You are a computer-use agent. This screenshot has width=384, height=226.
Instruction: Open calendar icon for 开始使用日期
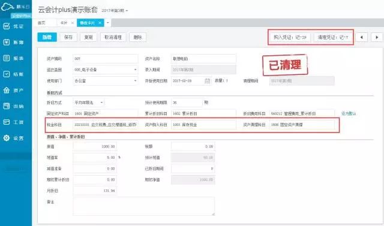pyautogui.click(x=207, y=81)
